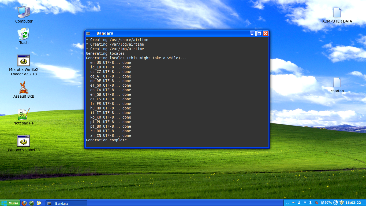
Task: Click the "hu_HU.UTF-8... done" line
Action: (111, 108)
